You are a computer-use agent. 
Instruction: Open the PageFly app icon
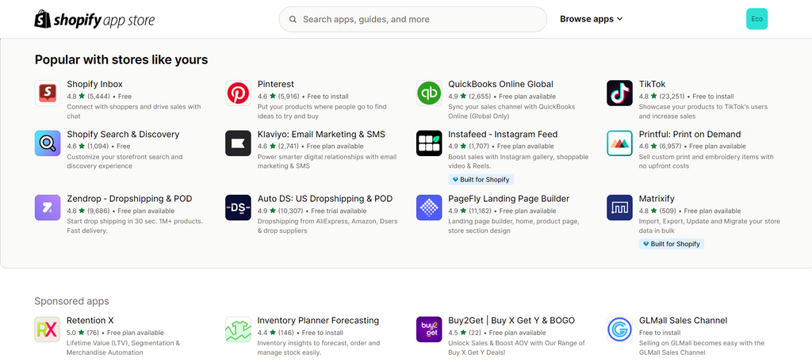[x=429, y=208]
